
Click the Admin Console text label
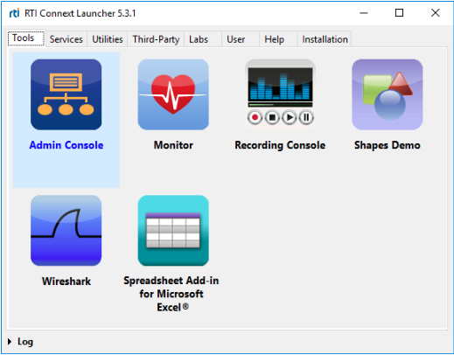pos(66,145)
